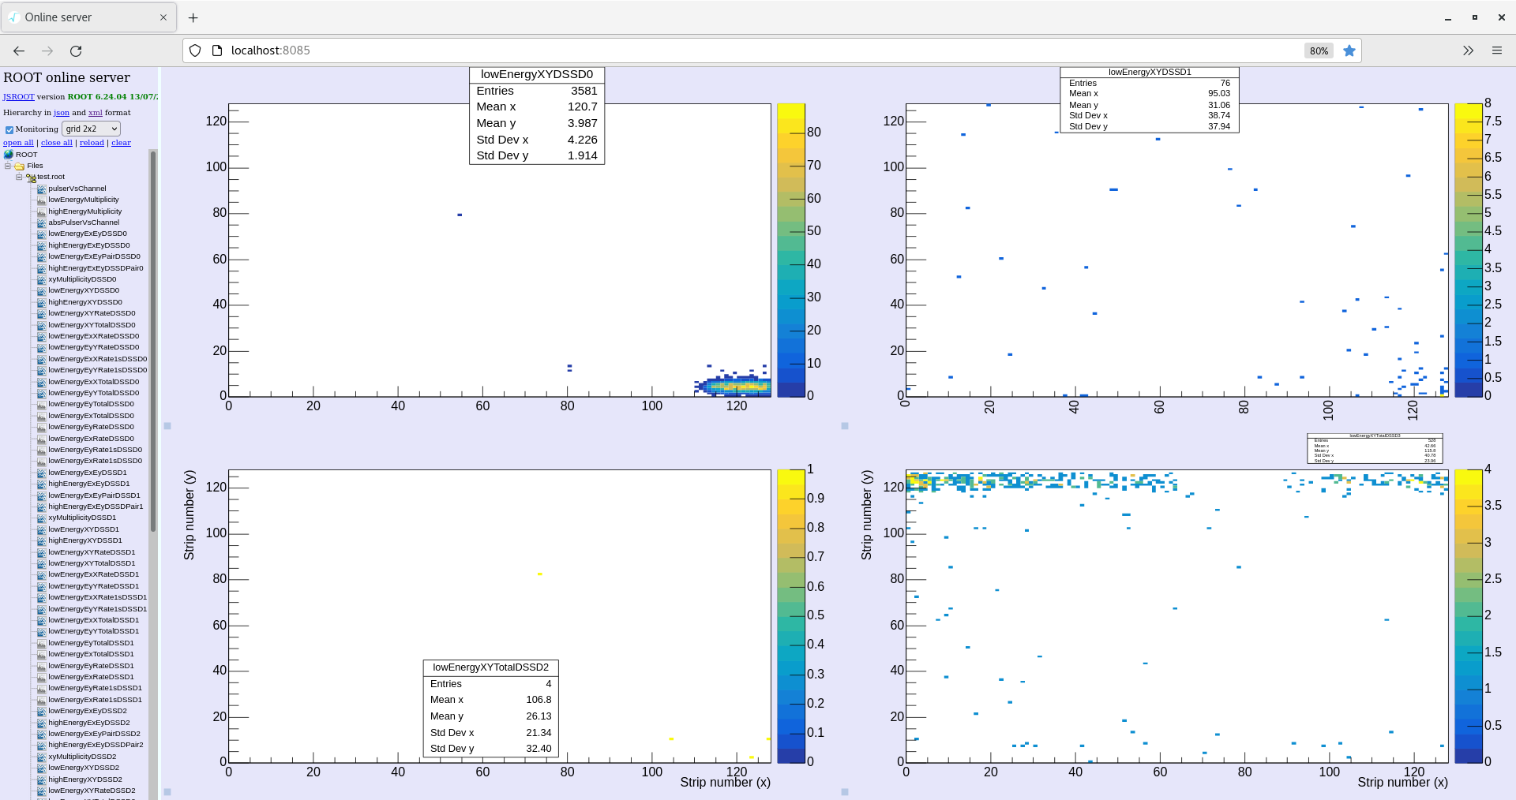This screenshot has width=1516, height=800.
Task: Click the 'clear' link
Action: click(x=121, y=143)
